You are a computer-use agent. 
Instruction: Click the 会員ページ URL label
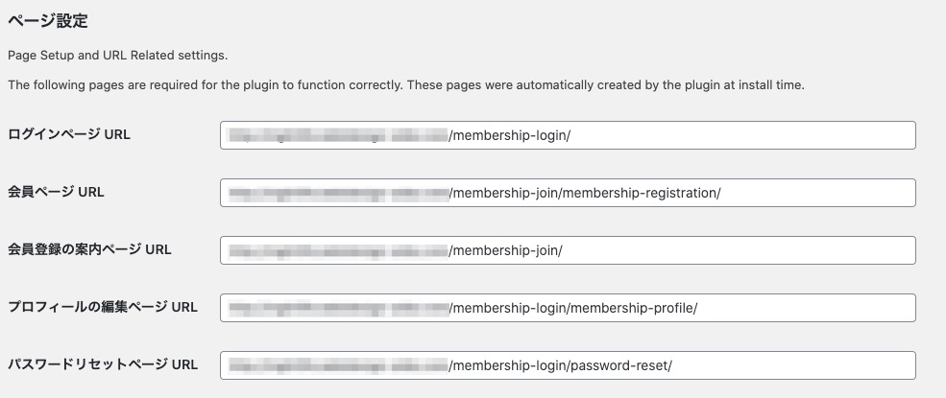pyautogui.click(x=56, y=192)
